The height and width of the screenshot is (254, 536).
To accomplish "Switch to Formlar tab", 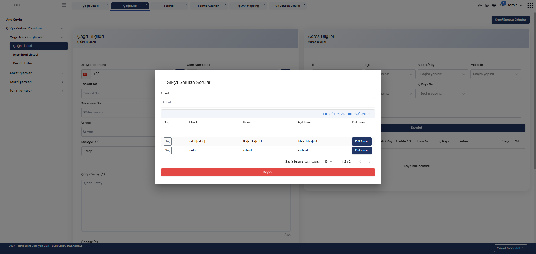I will click(169, 6).
